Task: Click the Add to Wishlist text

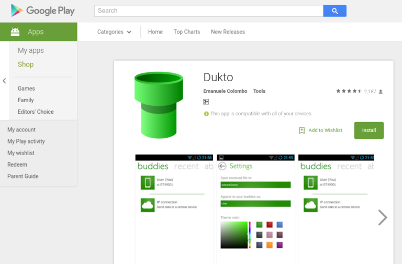Action: coord(325,130)
